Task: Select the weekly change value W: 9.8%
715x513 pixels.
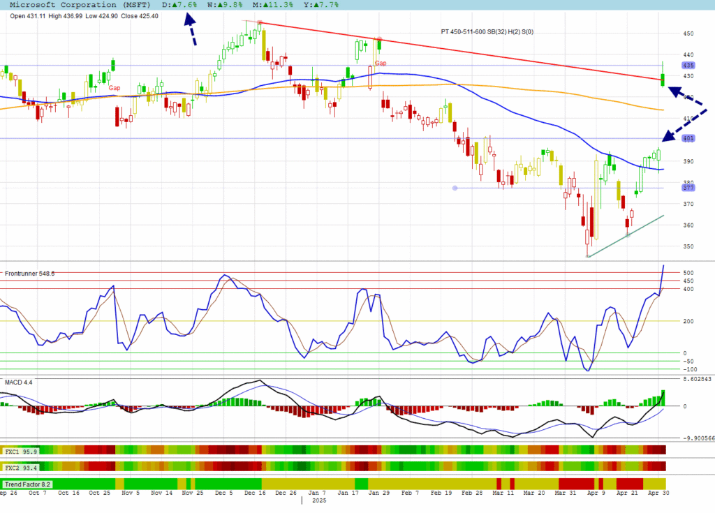Action: 225,5
